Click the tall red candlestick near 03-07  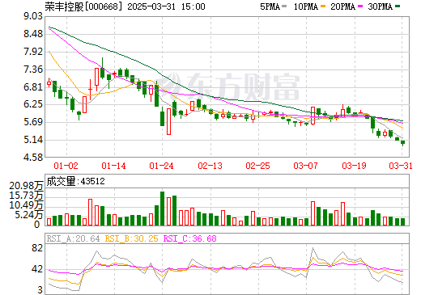[313, 116]
